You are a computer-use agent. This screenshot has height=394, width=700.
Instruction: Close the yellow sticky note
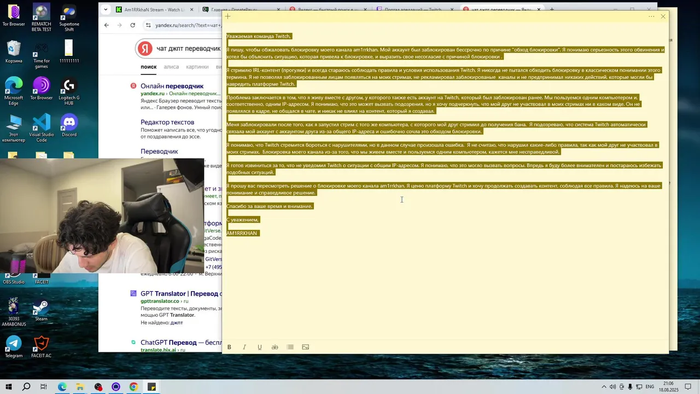click(663, 16)
